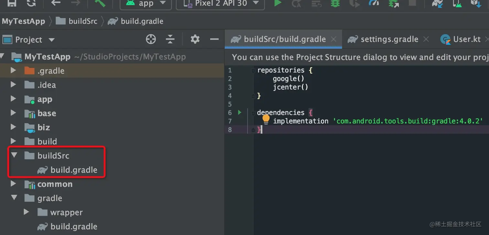
Task: Close the settings.gradle tab
Action: coord(426,39)
